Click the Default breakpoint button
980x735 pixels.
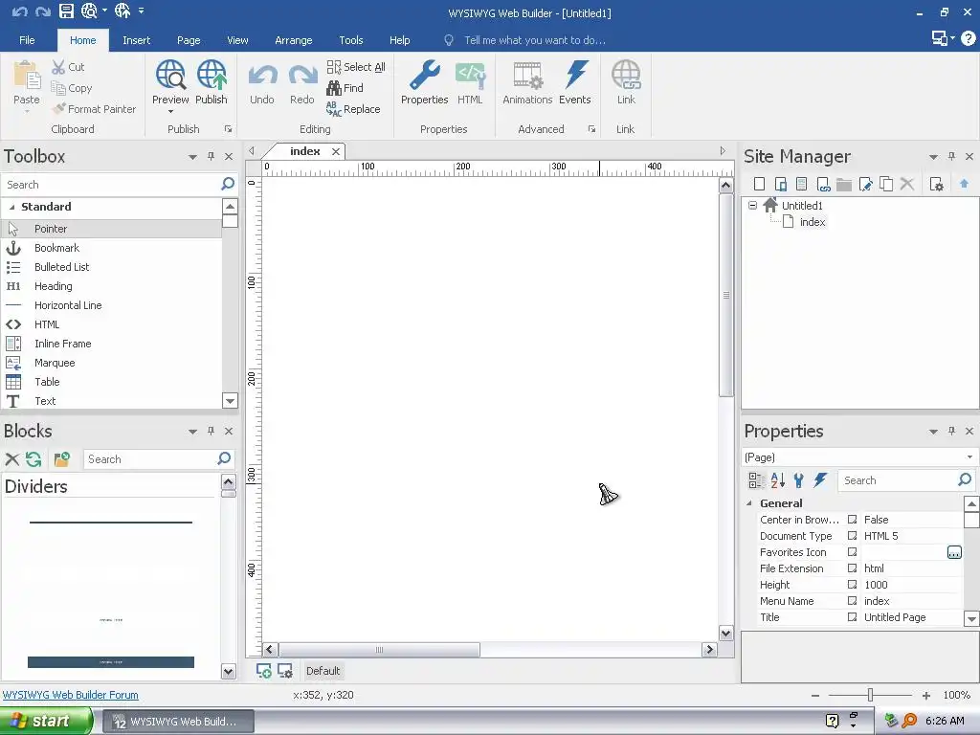pos(323,671)
